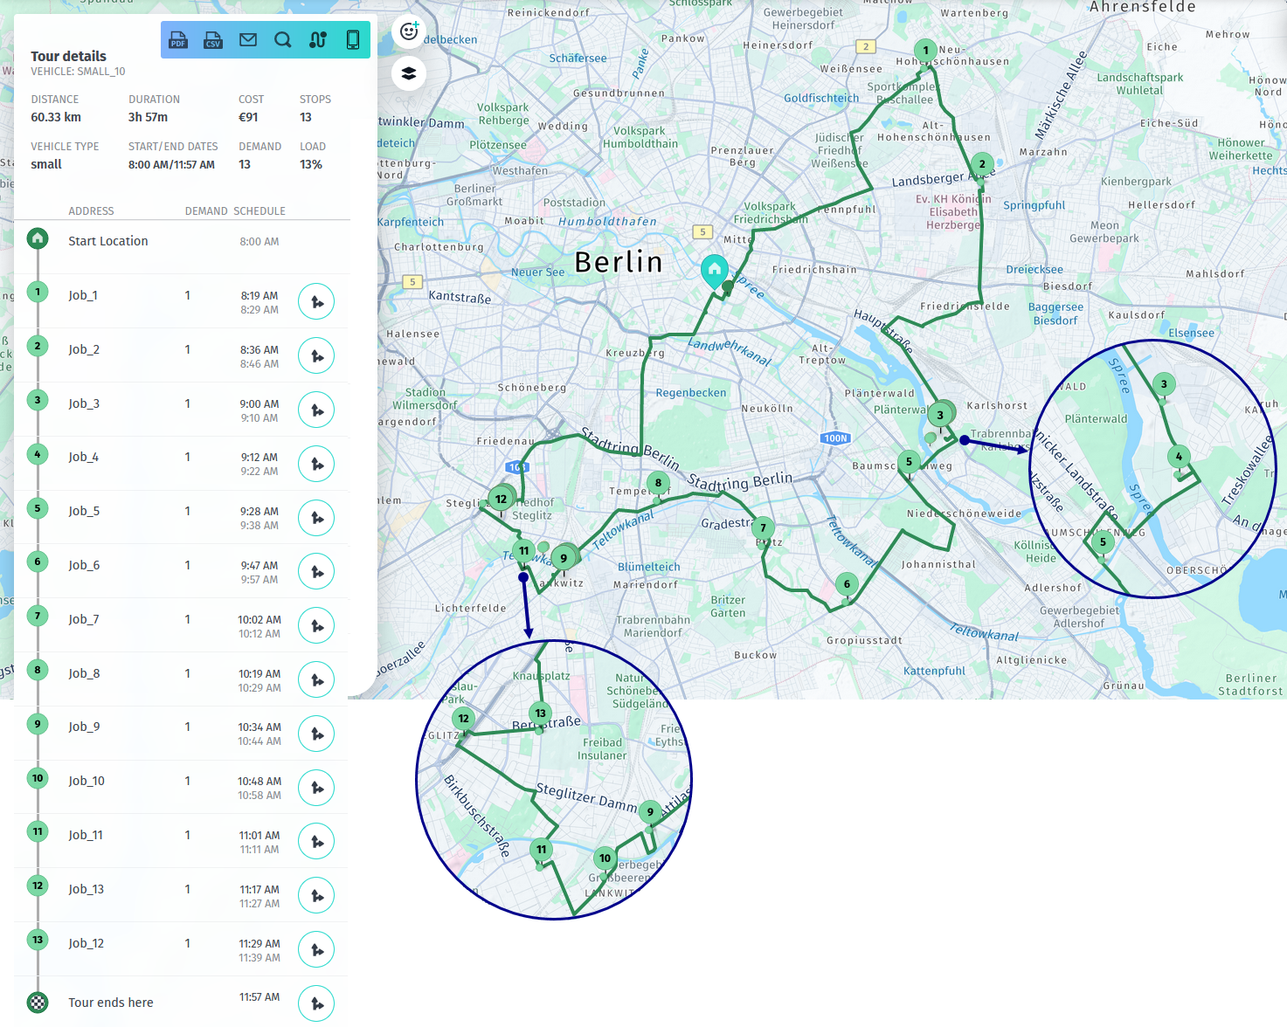Click the mobile phone icon in the toolbar
The image size is (1287, 1027).
click(x=353, y=40)
